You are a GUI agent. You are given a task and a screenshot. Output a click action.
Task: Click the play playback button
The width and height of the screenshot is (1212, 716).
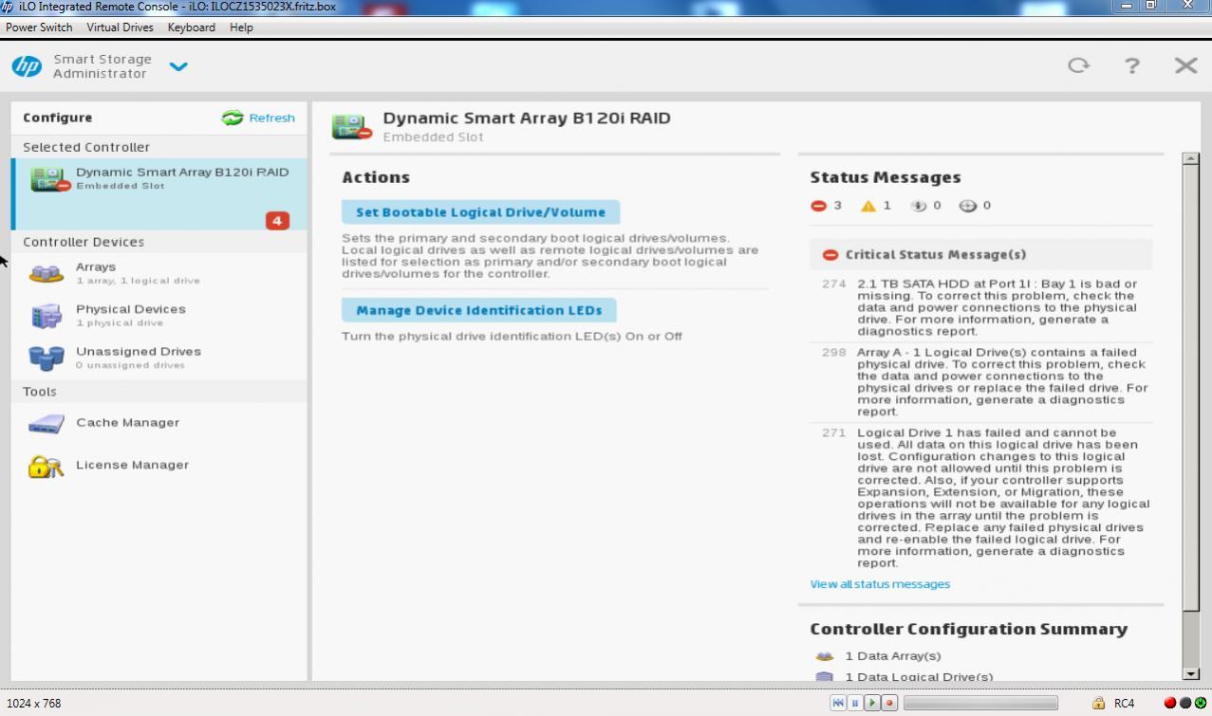[872, 703]
